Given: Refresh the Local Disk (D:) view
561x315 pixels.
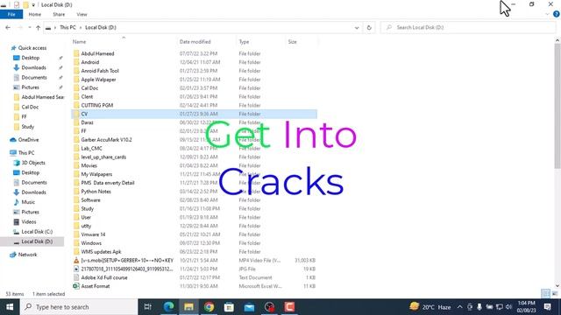Looking at the screenshot, I should pyautogui.click(x=369, y=27).
